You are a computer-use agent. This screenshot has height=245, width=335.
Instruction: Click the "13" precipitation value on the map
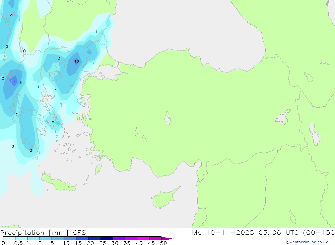(x=77, y=62)
